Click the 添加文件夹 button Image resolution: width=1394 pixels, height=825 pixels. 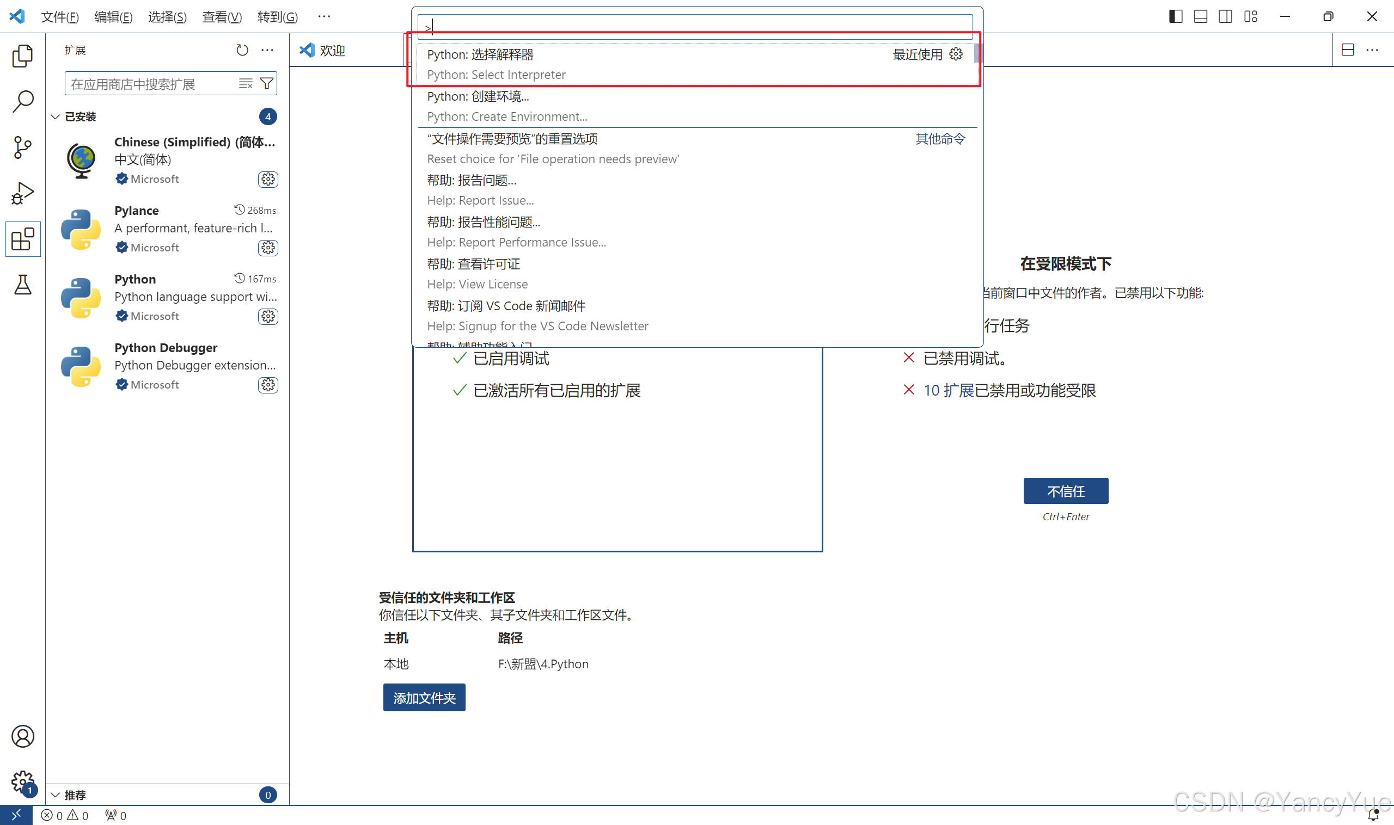click(424, 698)
